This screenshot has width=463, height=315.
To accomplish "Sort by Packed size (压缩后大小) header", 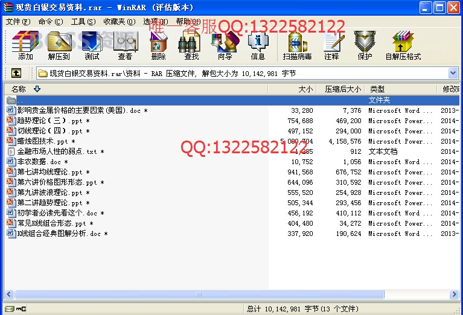I will 340,89.
